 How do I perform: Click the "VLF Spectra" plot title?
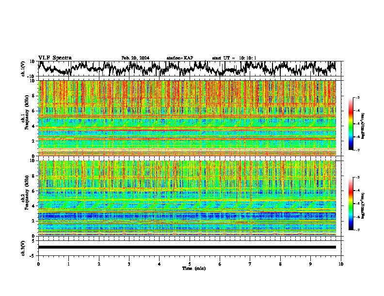(x=55, y=58)
